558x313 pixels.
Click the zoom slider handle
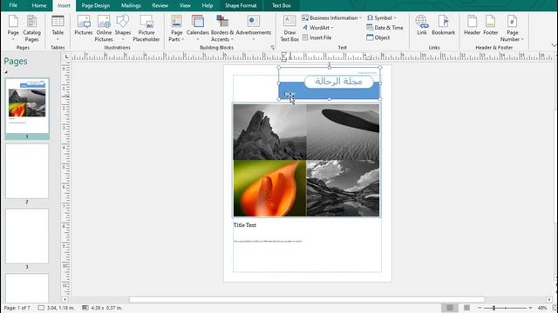pos(494,308)
